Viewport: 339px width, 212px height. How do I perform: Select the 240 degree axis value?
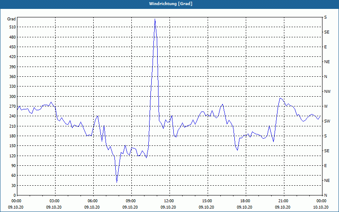(13, 116)
